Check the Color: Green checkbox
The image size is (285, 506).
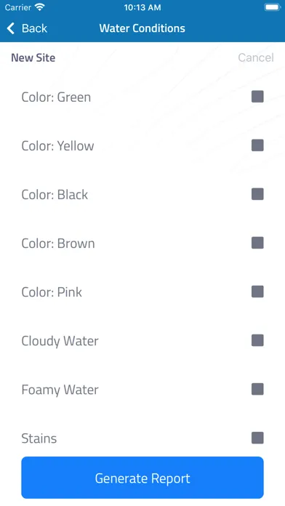pos(257,97)
